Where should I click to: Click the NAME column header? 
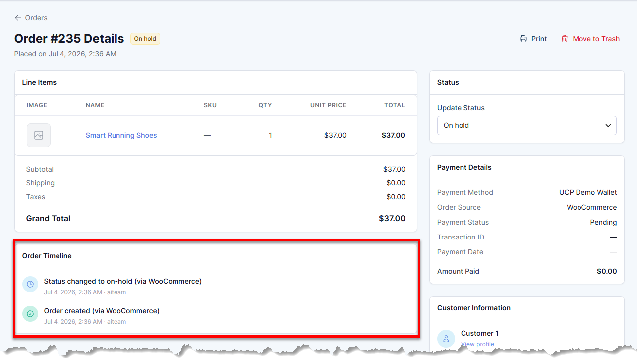tap(95, 105)
